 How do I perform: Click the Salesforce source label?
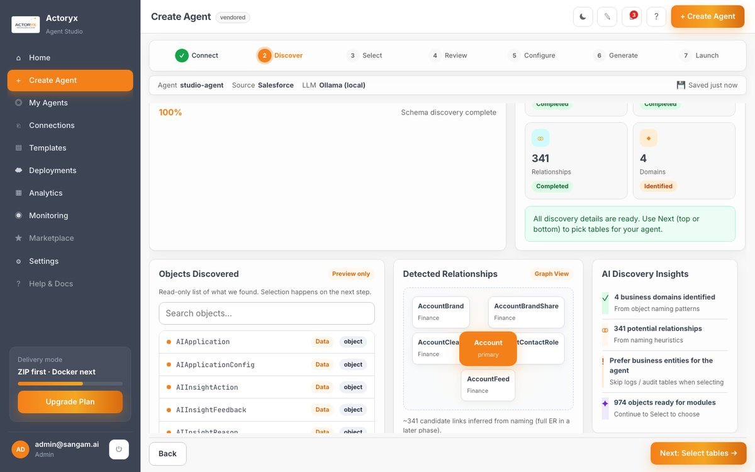tap(276, 85)
